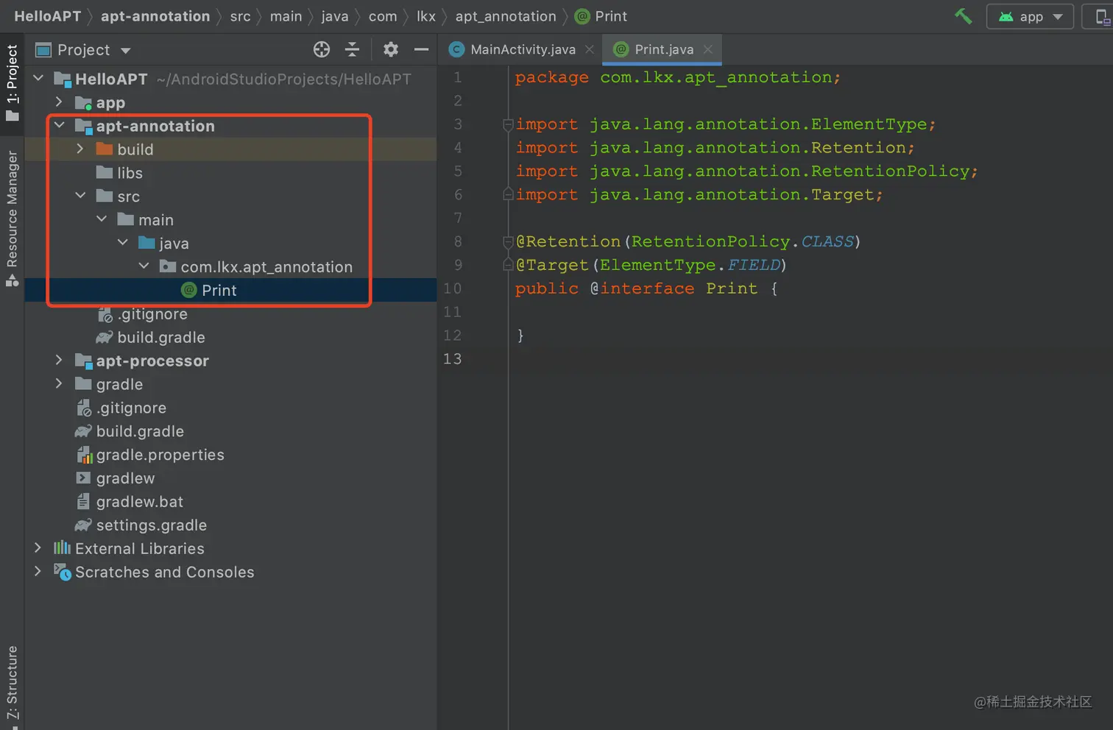Collapse the src folder node
The width and height of the screenshot is (1113, 730).
(80, 196)
